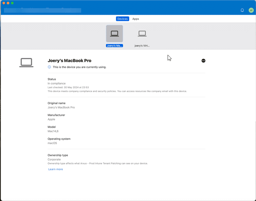The height and width of the screenshot is (201, 256).
Task: Click the large laptop icon beside device title
Action: pyautogui.click(x=26, y=63)
